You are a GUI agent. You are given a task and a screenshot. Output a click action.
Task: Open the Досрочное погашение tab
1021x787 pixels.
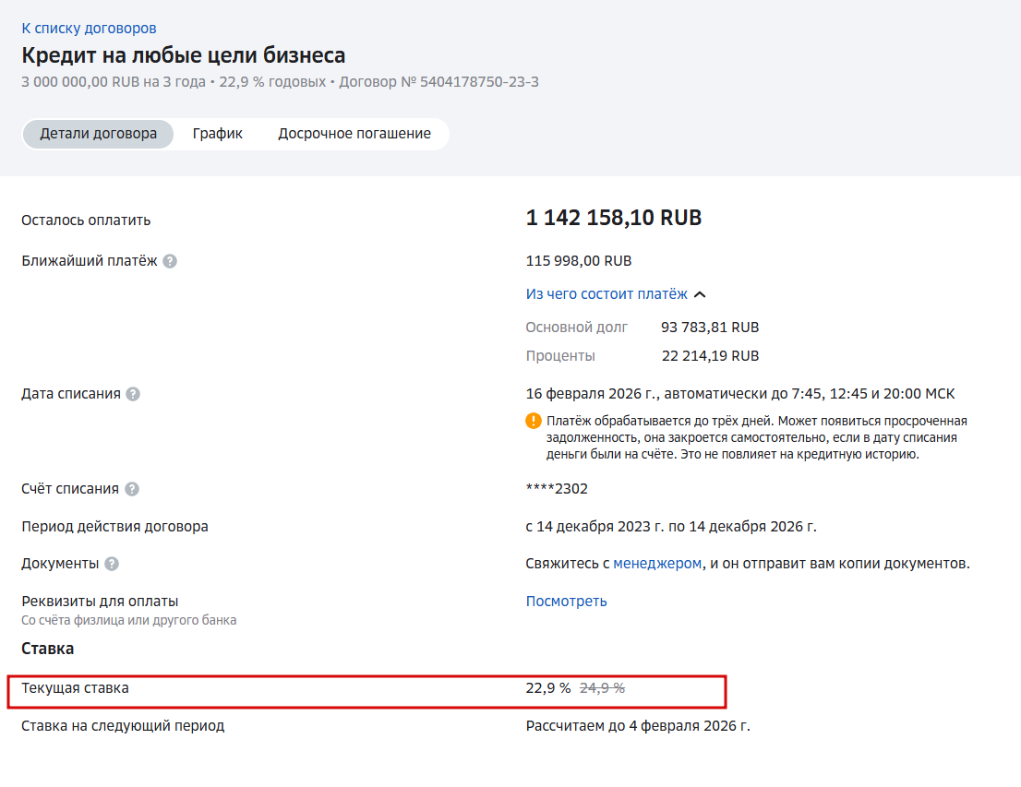[x=354, y=134]
